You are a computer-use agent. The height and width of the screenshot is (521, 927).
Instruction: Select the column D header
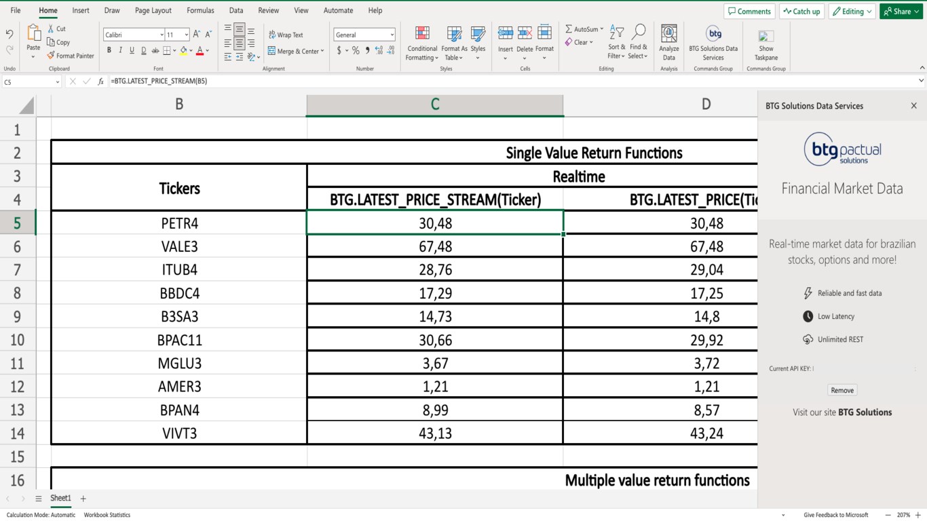(706, 105)
